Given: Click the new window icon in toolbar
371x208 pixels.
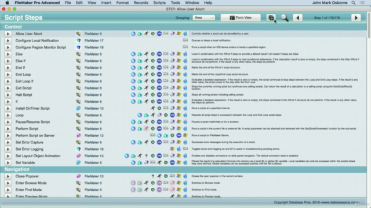Looking at the screenshot, I should coord(271,18).
